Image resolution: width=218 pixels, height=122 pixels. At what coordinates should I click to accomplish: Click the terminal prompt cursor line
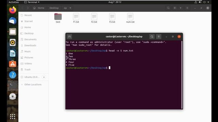pyautogui.click(x=88, y=68)
